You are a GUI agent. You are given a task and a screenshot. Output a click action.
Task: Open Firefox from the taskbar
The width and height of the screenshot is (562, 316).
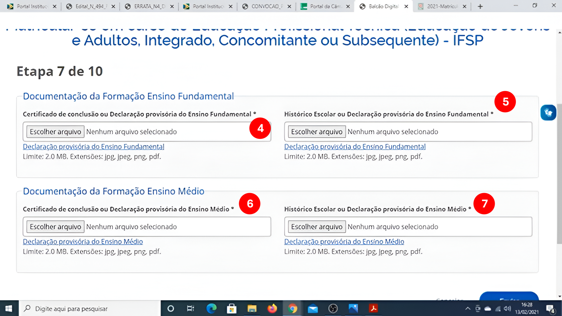pyautogui.click(x=272, y=308)
